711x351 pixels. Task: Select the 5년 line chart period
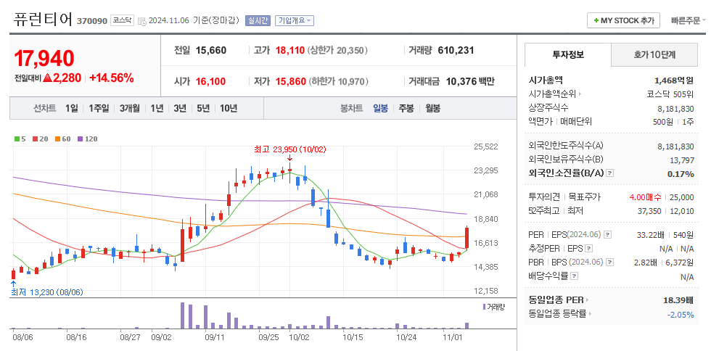(x=203, y=108)
